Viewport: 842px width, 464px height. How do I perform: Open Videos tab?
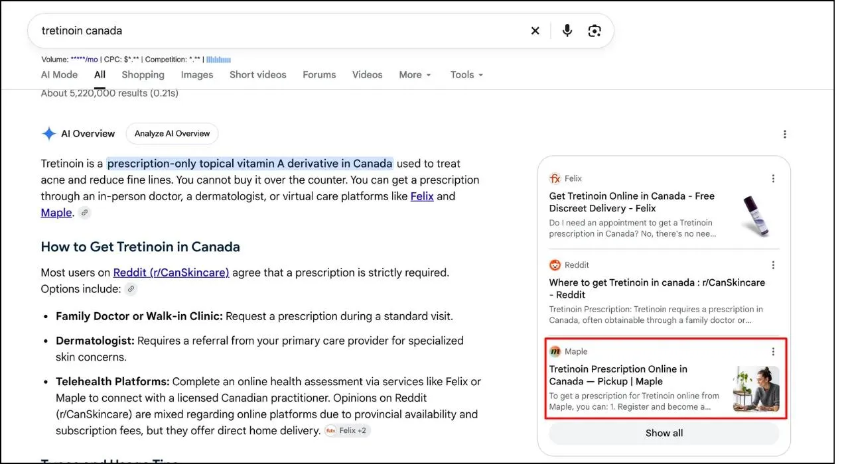(368, 75)
